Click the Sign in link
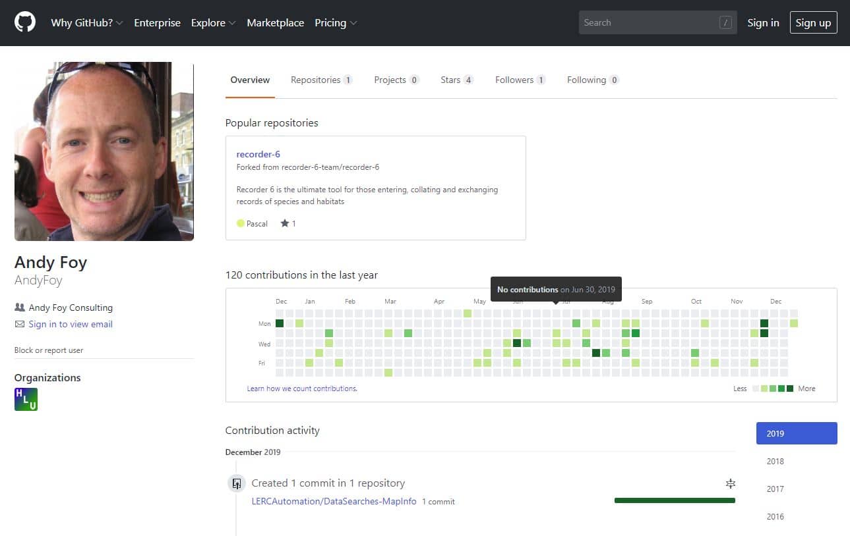This screenshot has height=536, width=850. tap(763, 22)
